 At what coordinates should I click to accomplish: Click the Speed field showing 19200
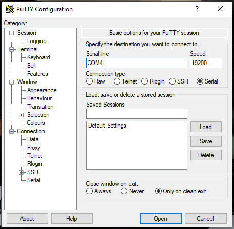pyautogui.click(x=206, y=63)
